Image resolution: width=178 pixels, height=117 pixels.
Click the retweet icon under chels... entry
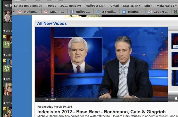click(x=5, y=36)
